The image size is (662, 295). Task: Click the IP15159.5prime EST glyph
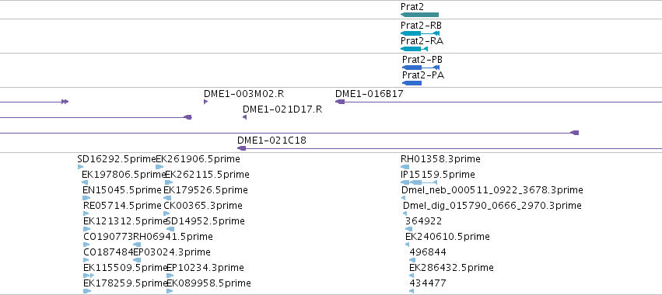tap(419, 182)
